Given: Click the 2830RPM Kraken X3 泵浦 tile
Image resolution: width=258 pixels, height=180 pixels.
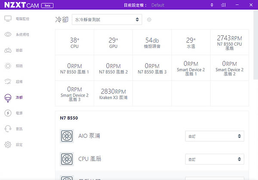Looking at the screenshot, I should click(x=114, y=93).
